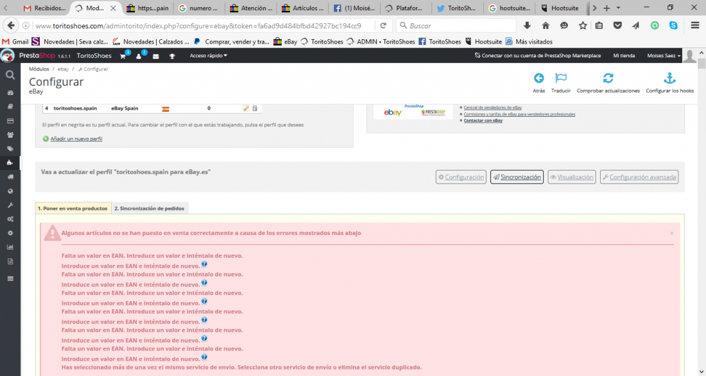Viewport: 706px width, 376px height.
Task: Switch to the Recibidos Gmail browser tab
Action: (x=44, y=8)
